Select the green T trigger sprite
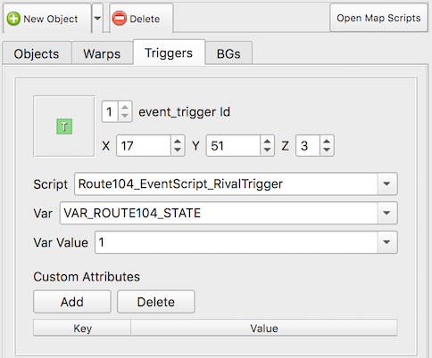This screenshot has height=358, width=432. pyautogui.click(x=64, y=126)
